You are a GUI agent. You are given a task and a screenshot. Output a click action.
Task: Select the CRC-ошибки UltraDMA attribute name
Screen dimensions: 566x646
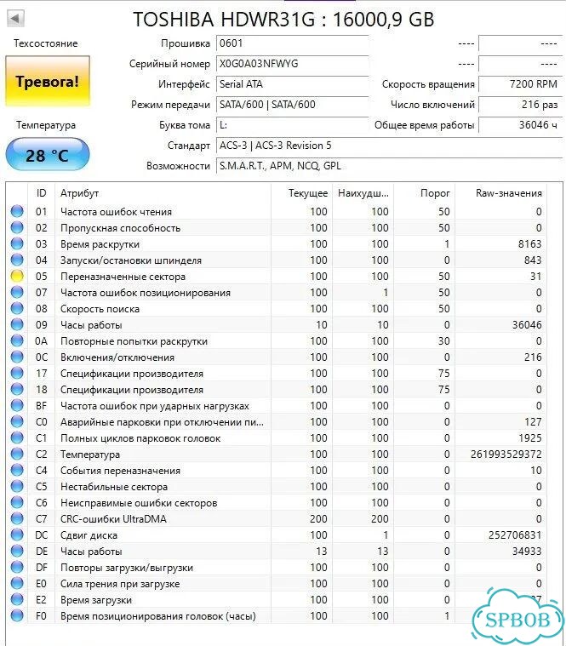coord(113,518)
